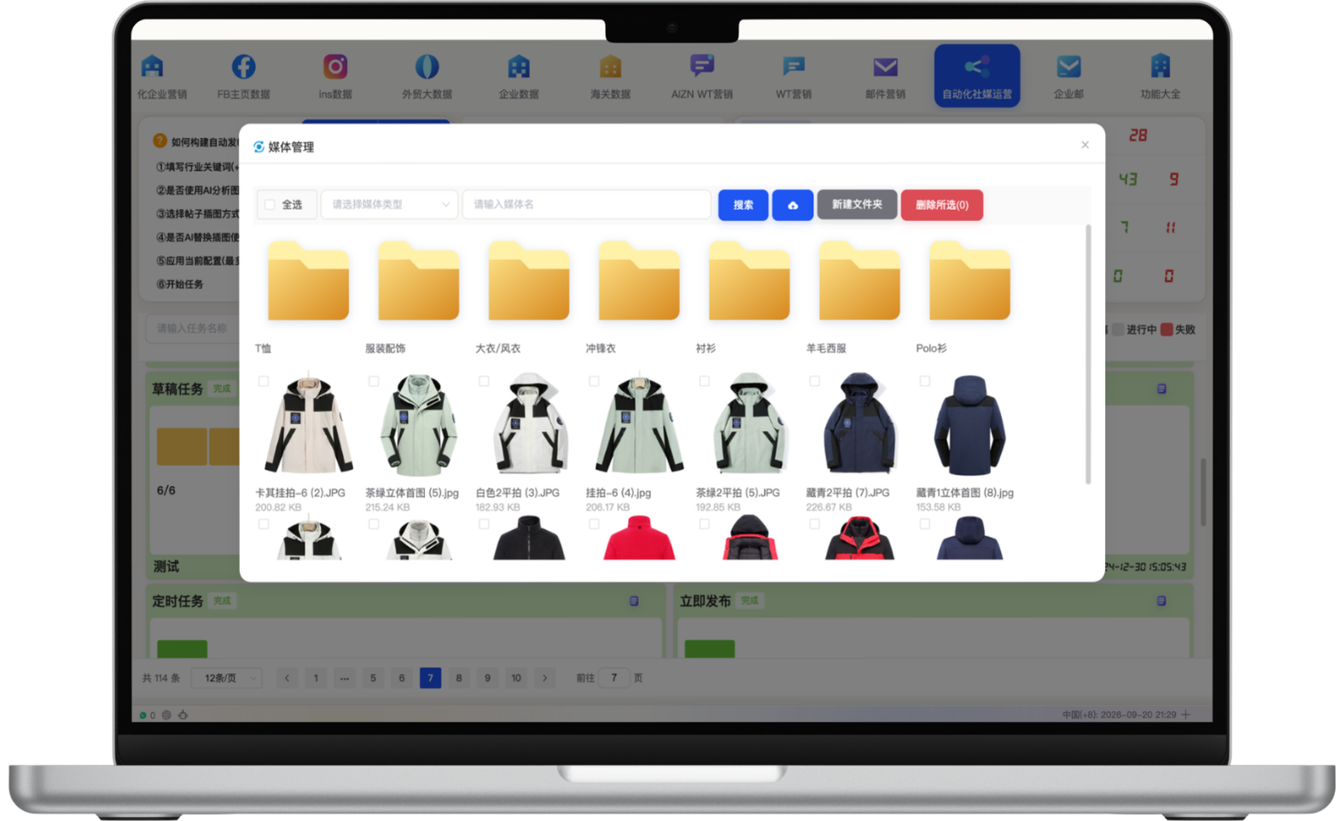Image resolution: width=1344 pixels, height=821 pixels.
Task: Open the FB主页数据 Facebook module
Action: tap(243, 76)
